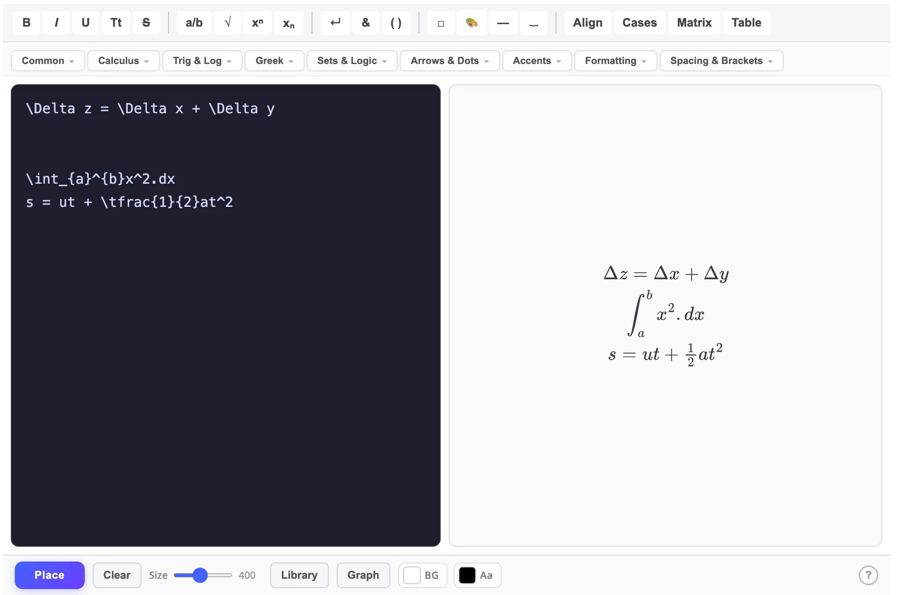
Task: Open the Trig & Log dropdown
Action: (x=202, y=61)
